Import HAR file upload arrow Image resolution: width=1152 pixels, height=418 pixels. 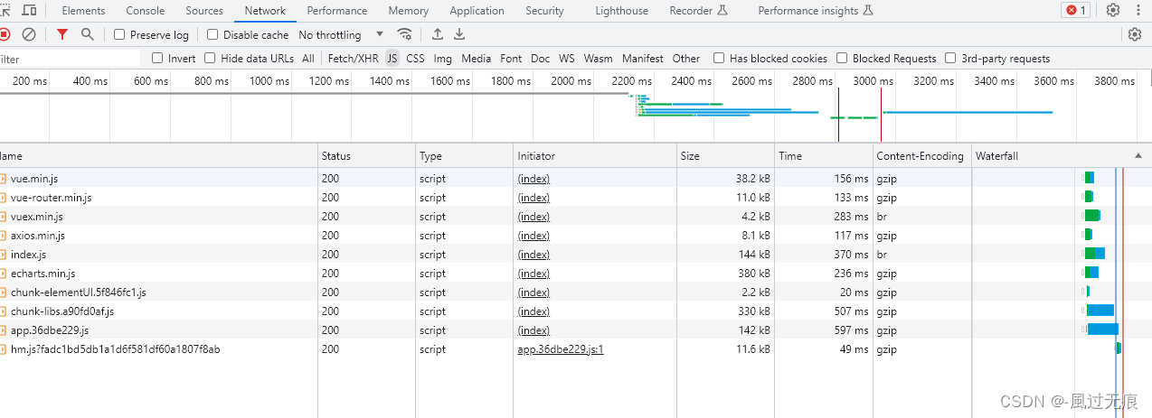[x=438, y=34]
